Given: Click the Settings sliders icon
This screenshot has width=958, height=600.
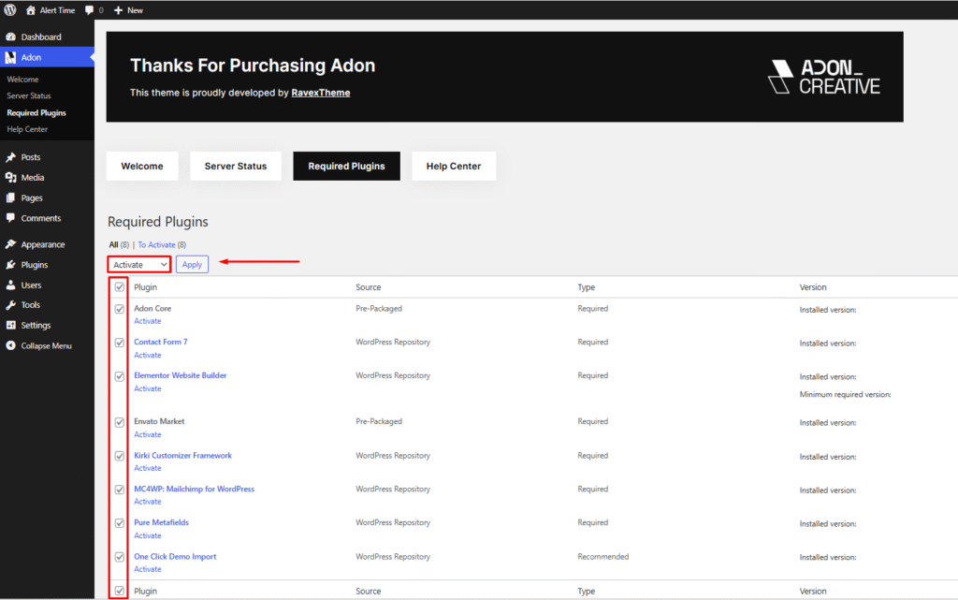Looking at the screenshot, I should [10, 325].
